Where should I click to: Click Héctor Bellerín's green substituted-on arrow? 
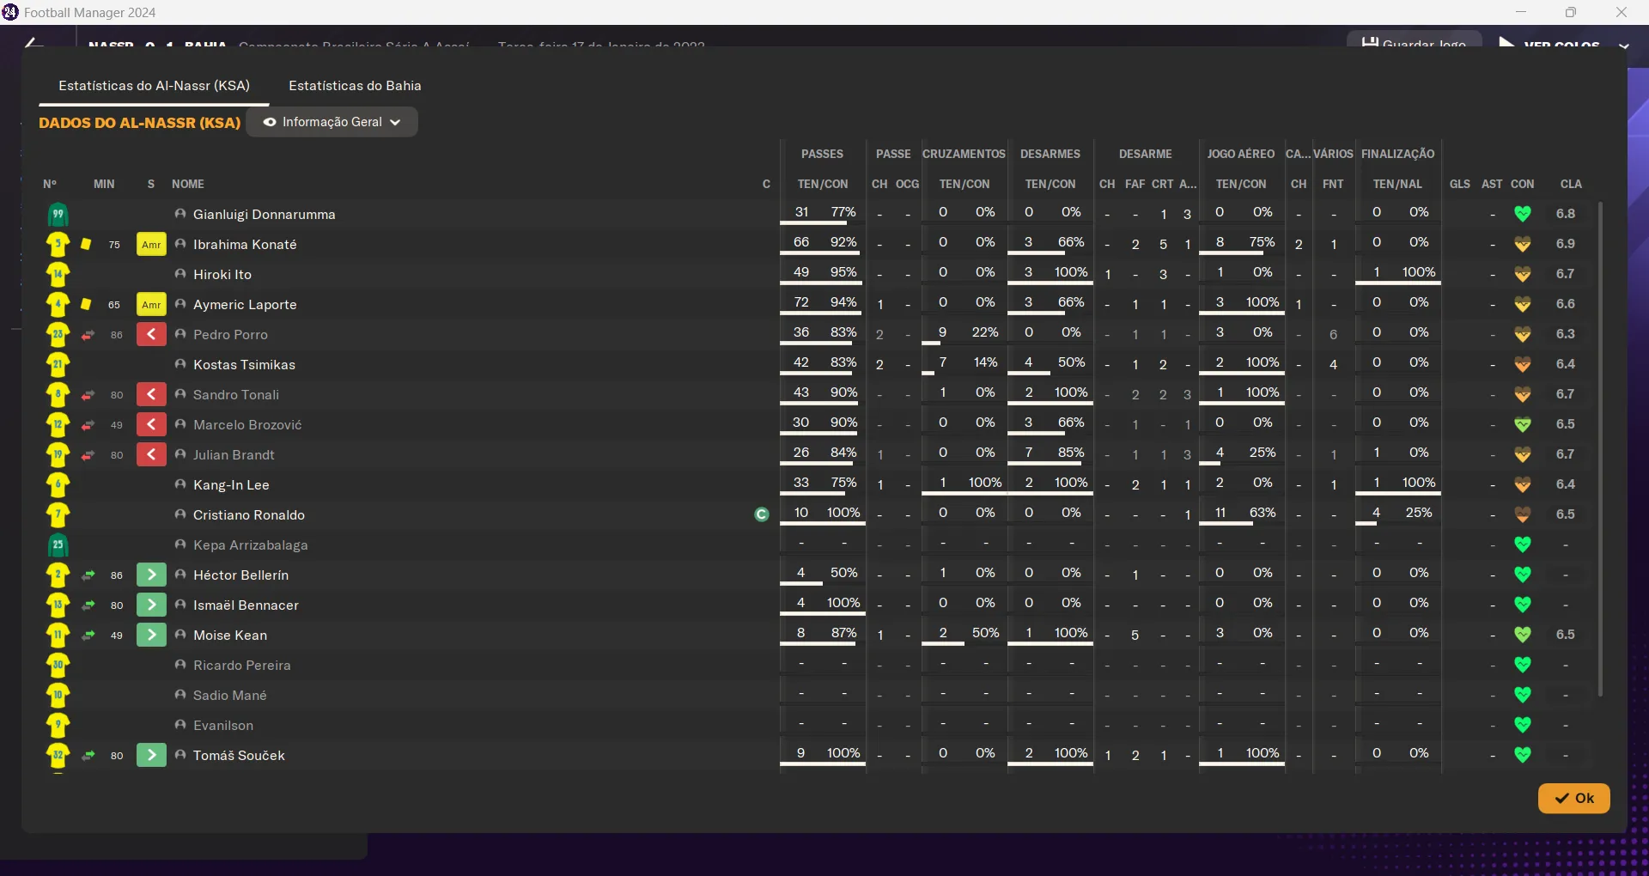tap(151, 575)
